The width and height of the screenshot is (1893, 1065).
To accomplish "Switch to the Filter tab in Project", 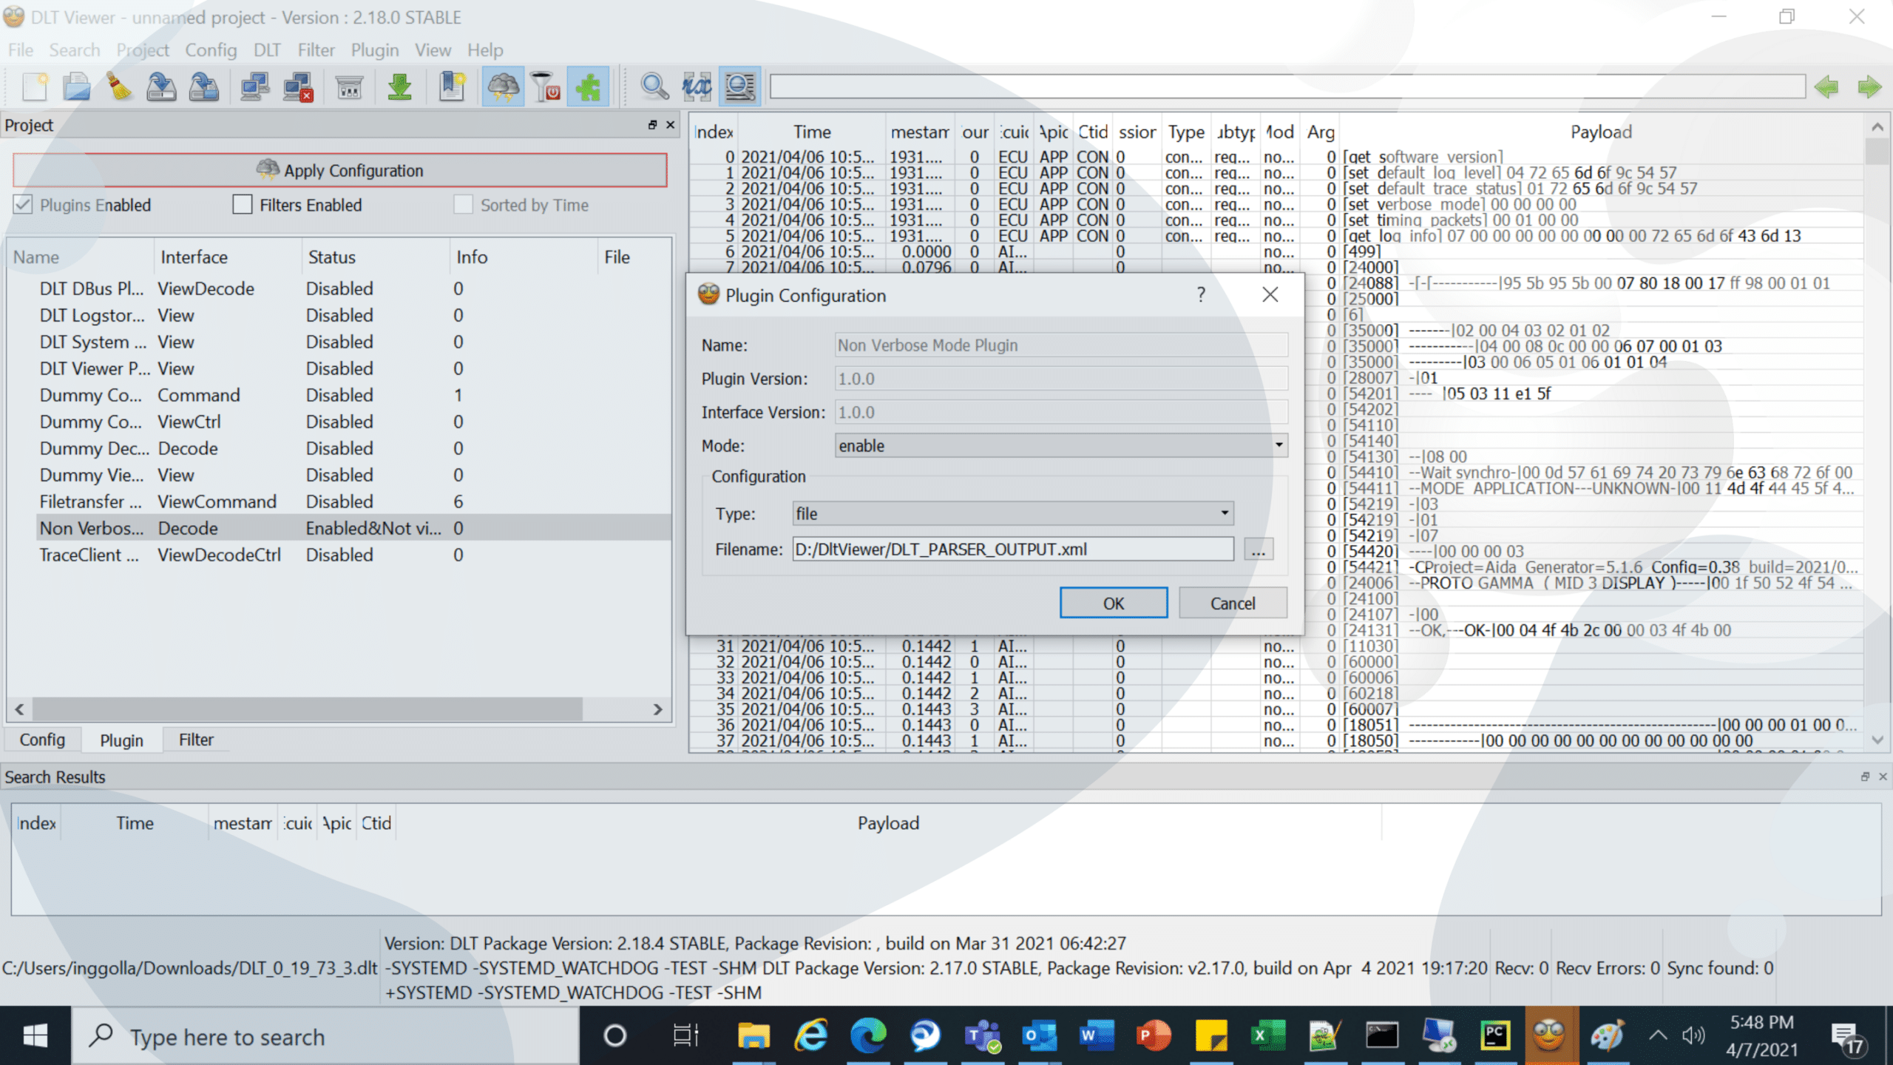I will click(196, 740).
